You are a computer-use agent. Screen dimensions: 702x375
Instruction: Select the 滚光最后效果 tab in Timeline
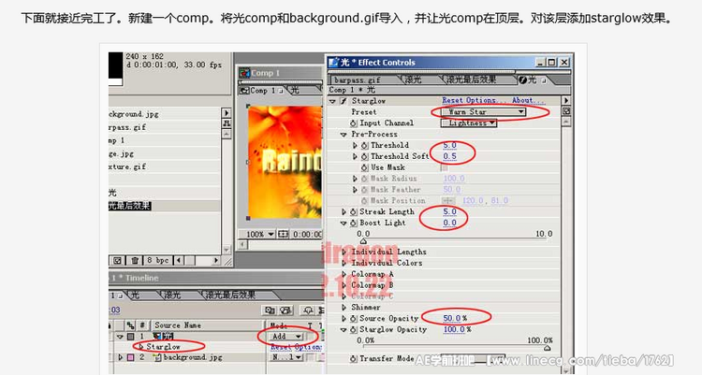pos(230,296)
